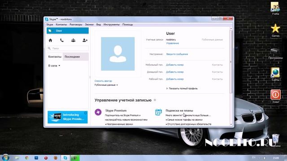Click the subscription plans calendar icon
Viewport: 287px width, 161px height.
(x=158, y=112)
